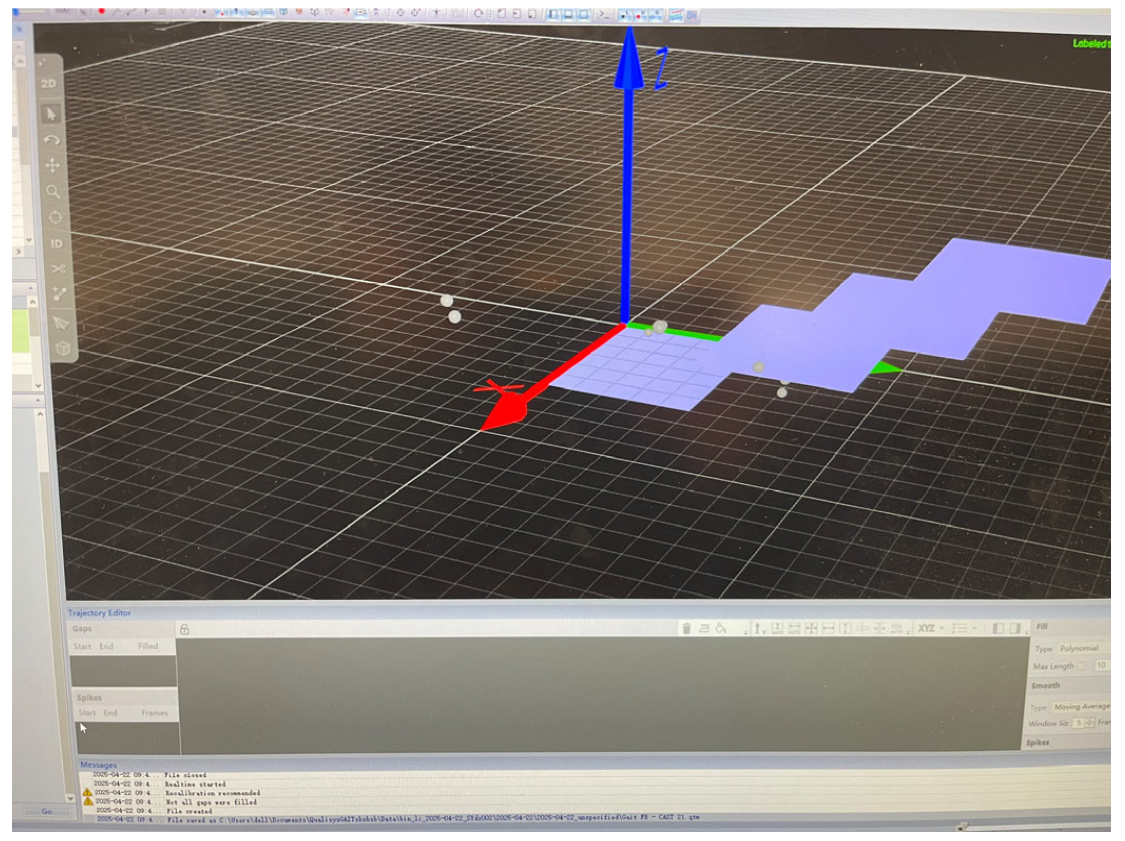The image size is (1125, 841).
Task: Switch to 2D view mode button
Action: pos(49,83)
